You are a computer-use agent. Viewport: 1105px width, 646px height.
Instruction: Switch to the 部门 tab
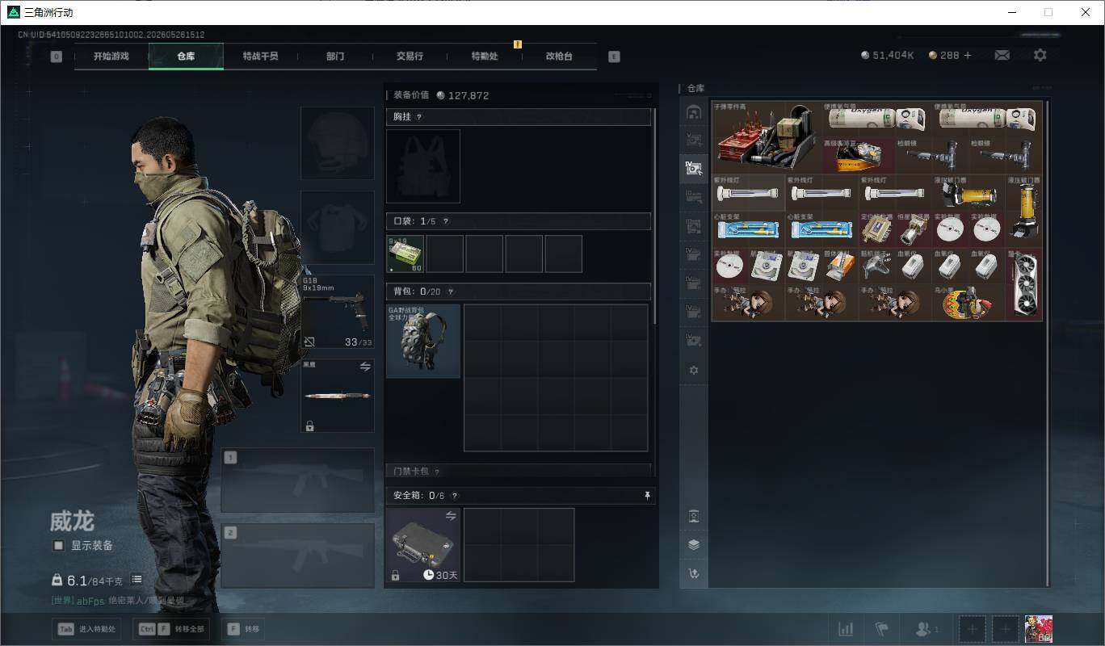(335, 57)
